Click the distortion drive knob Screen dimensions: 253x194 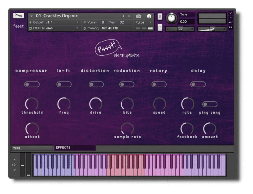(96, 104)
